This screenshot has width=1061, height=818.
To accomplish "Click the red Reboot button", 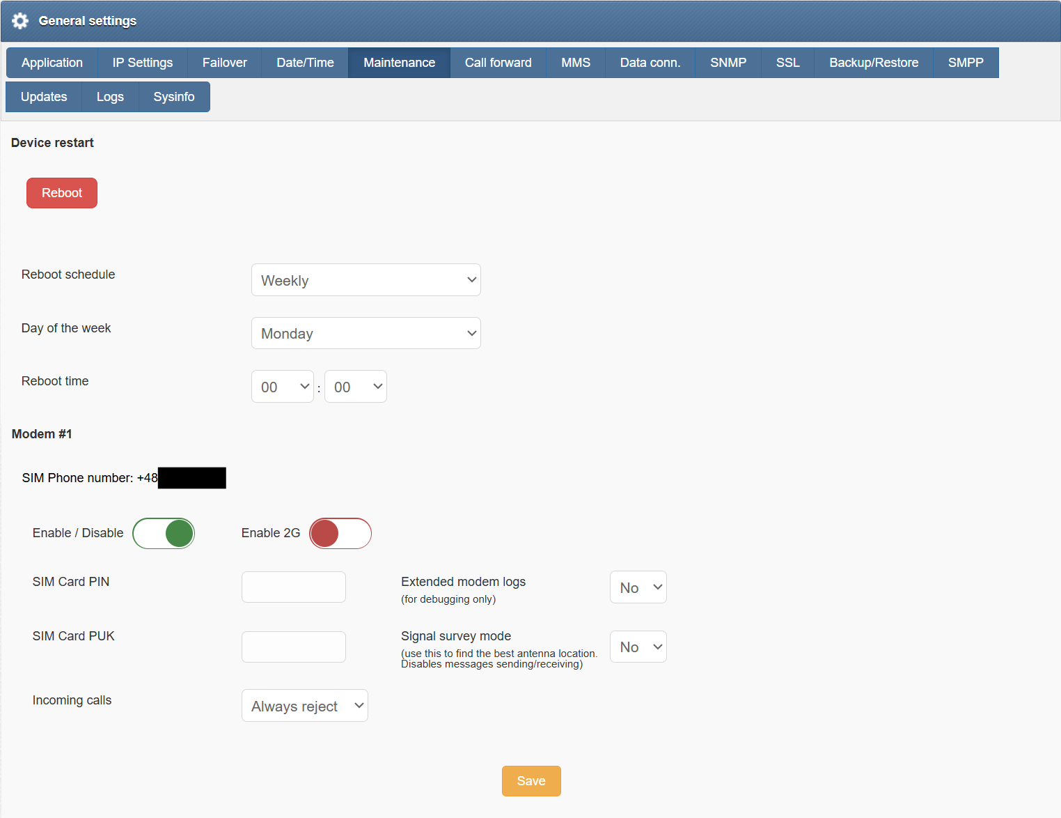I will click(62, 193).
